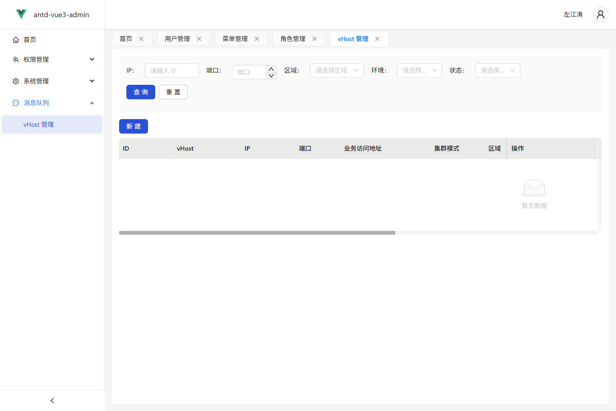The image size is (616, 411).
Task: Open the 区域 region dropdown
Action: [x=337, y=70]
